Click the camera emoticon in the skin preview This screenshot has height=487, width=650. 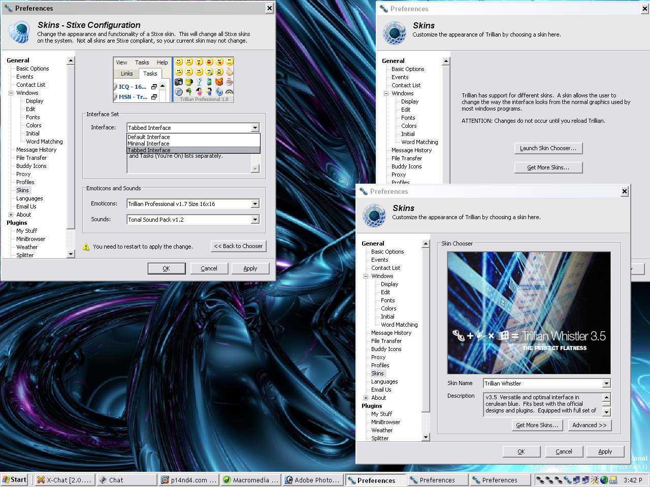pyautogui.click(x=179, y=82)
